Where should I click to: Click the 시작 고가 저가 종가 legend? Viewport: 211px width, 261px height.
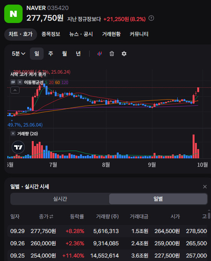pyautogui.click(x=28, y=74)
